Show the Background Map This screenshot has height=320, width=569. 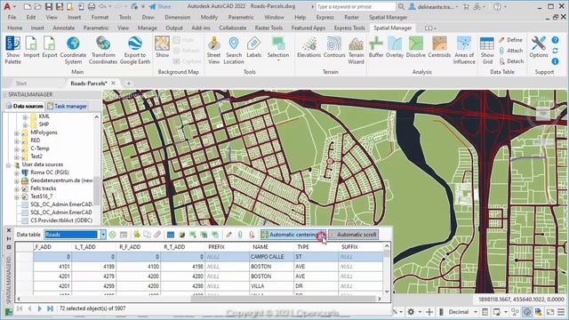click(162, 47)
